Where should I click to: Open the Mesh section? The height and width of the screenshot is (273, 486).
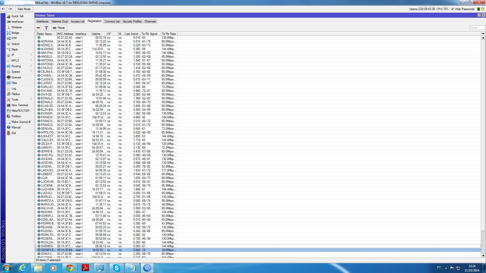tap(15, 50)
